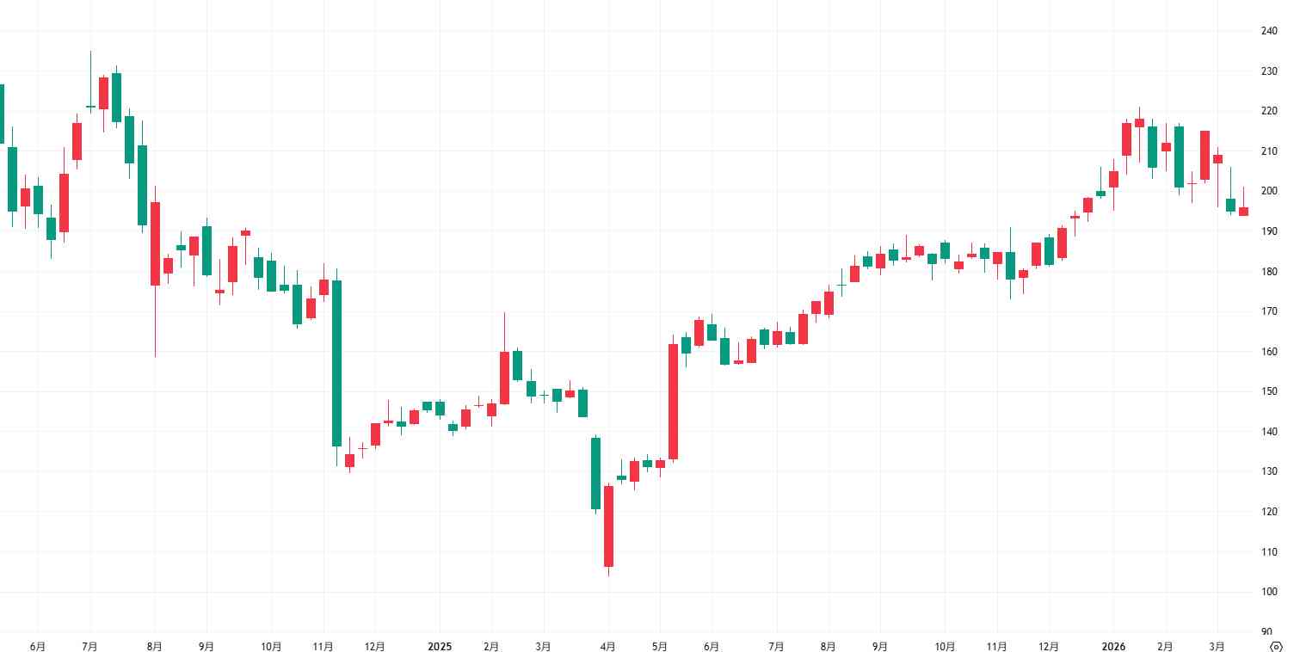Pick the 180 label on the price scale
This screenshot has height=652, width=1294.
(x=1268, y=272)
